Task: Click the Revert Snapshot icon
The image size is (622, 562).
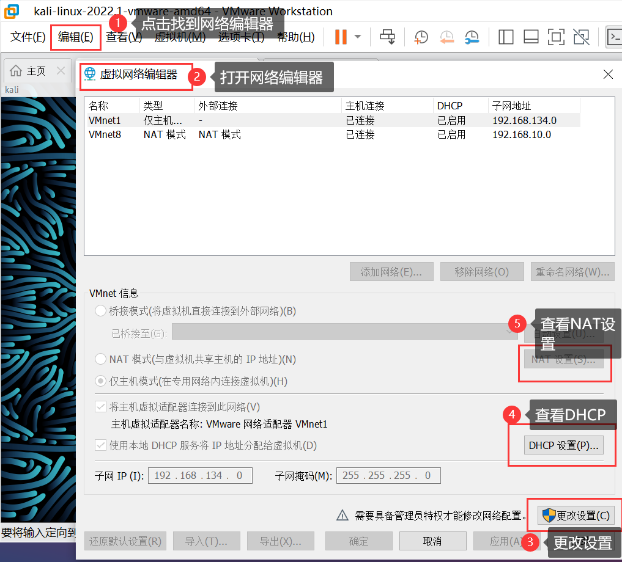Action: tap(446, 37)
